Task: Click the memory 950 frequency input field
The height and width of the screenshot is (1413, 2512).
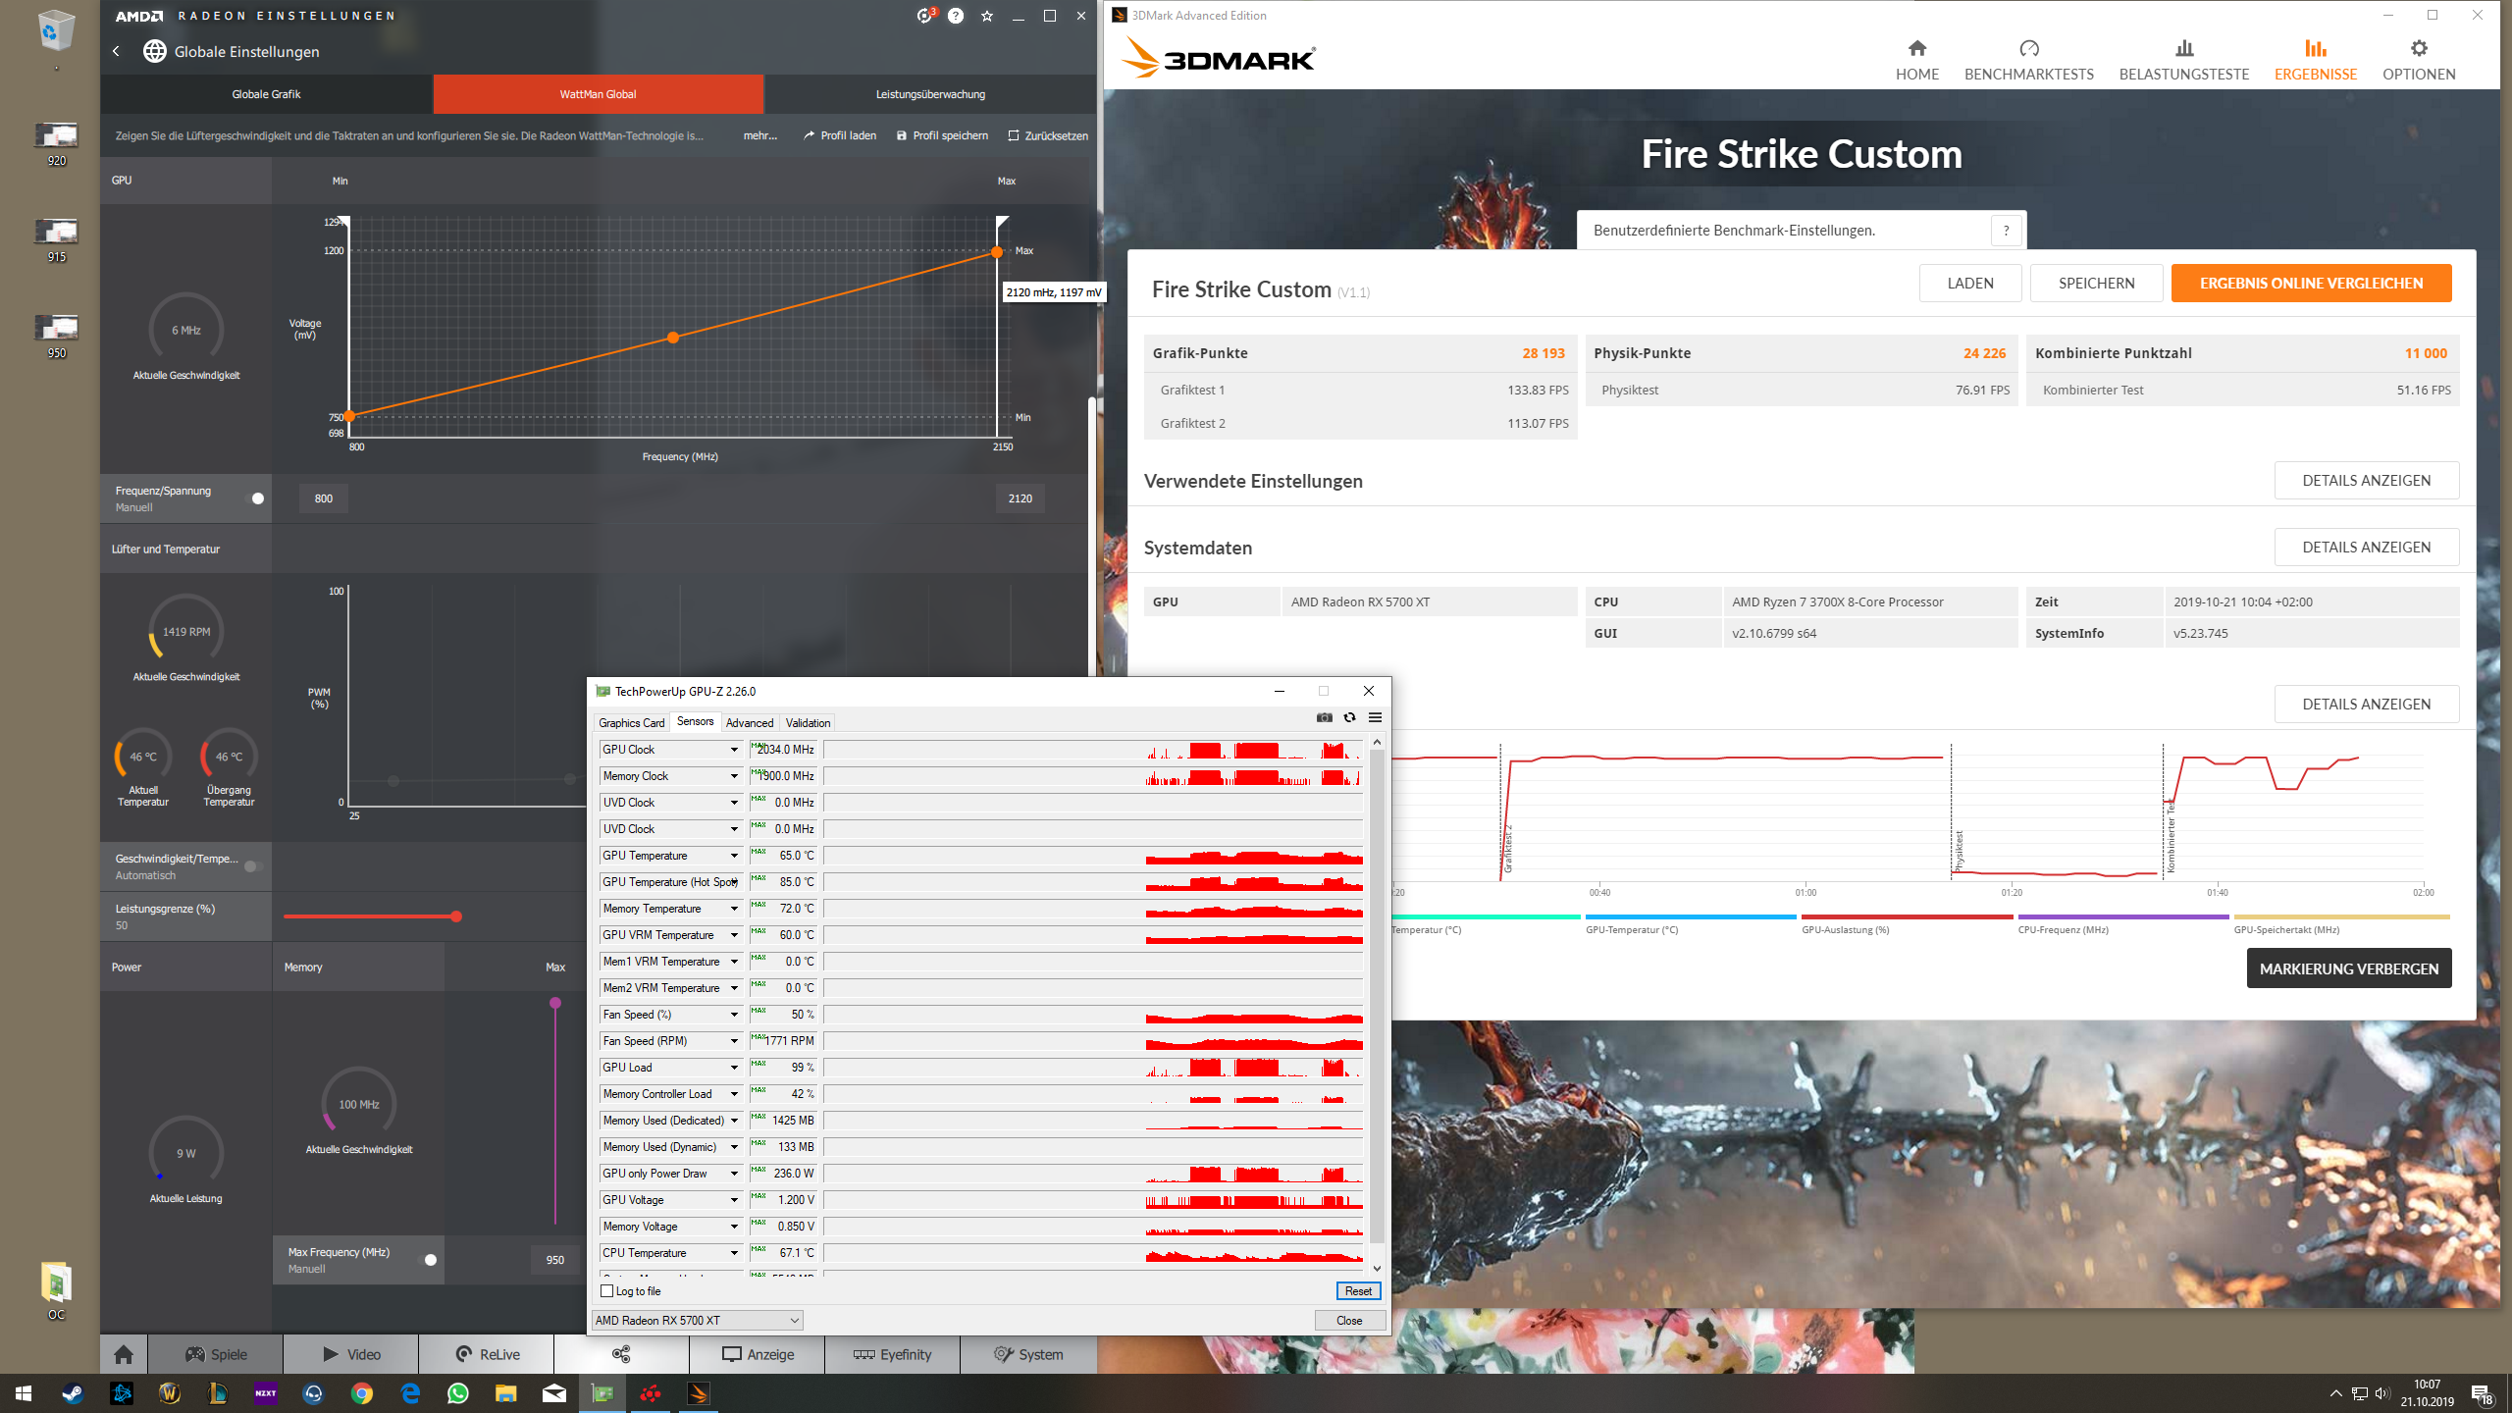Action: pyautogui.click(x=555, y=1260)
